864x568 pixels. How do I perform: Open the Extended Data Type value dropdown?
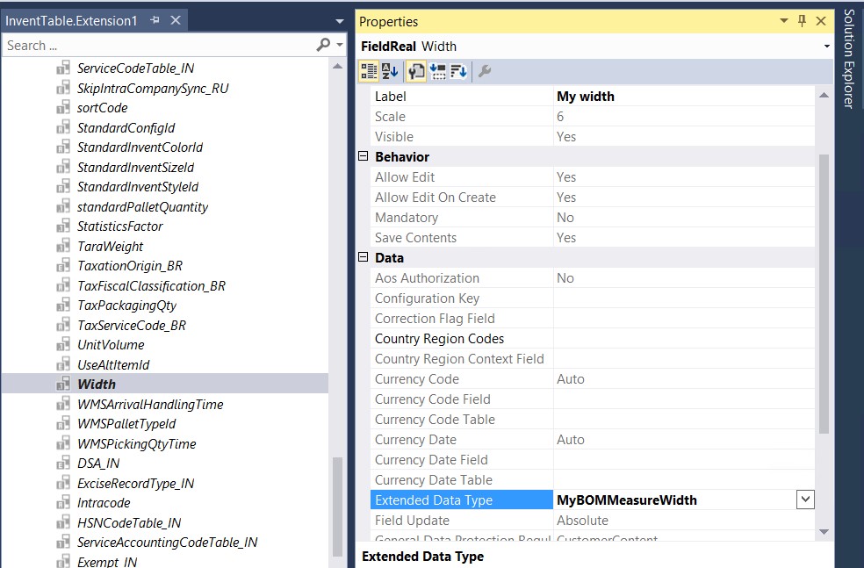click(x=805, y=500)
